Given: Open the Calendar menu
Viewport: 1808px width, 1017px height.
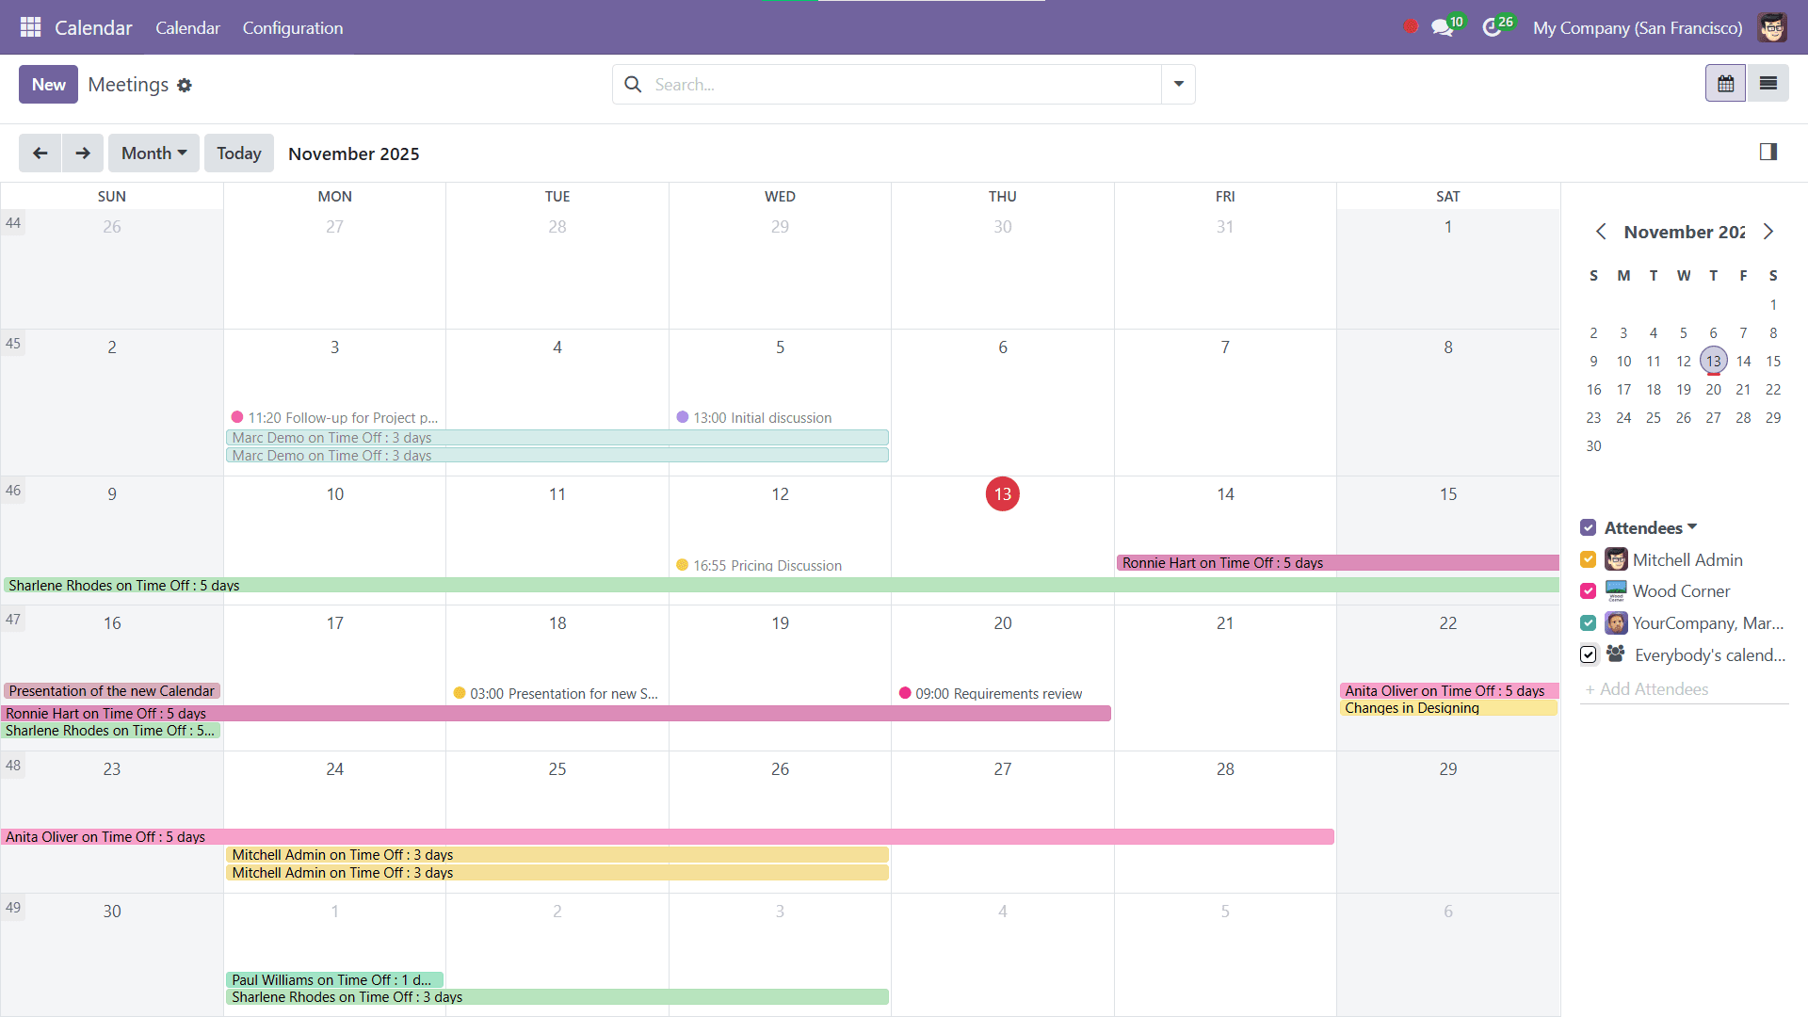Looking at the screenshot, I should (x=187, y=27).
